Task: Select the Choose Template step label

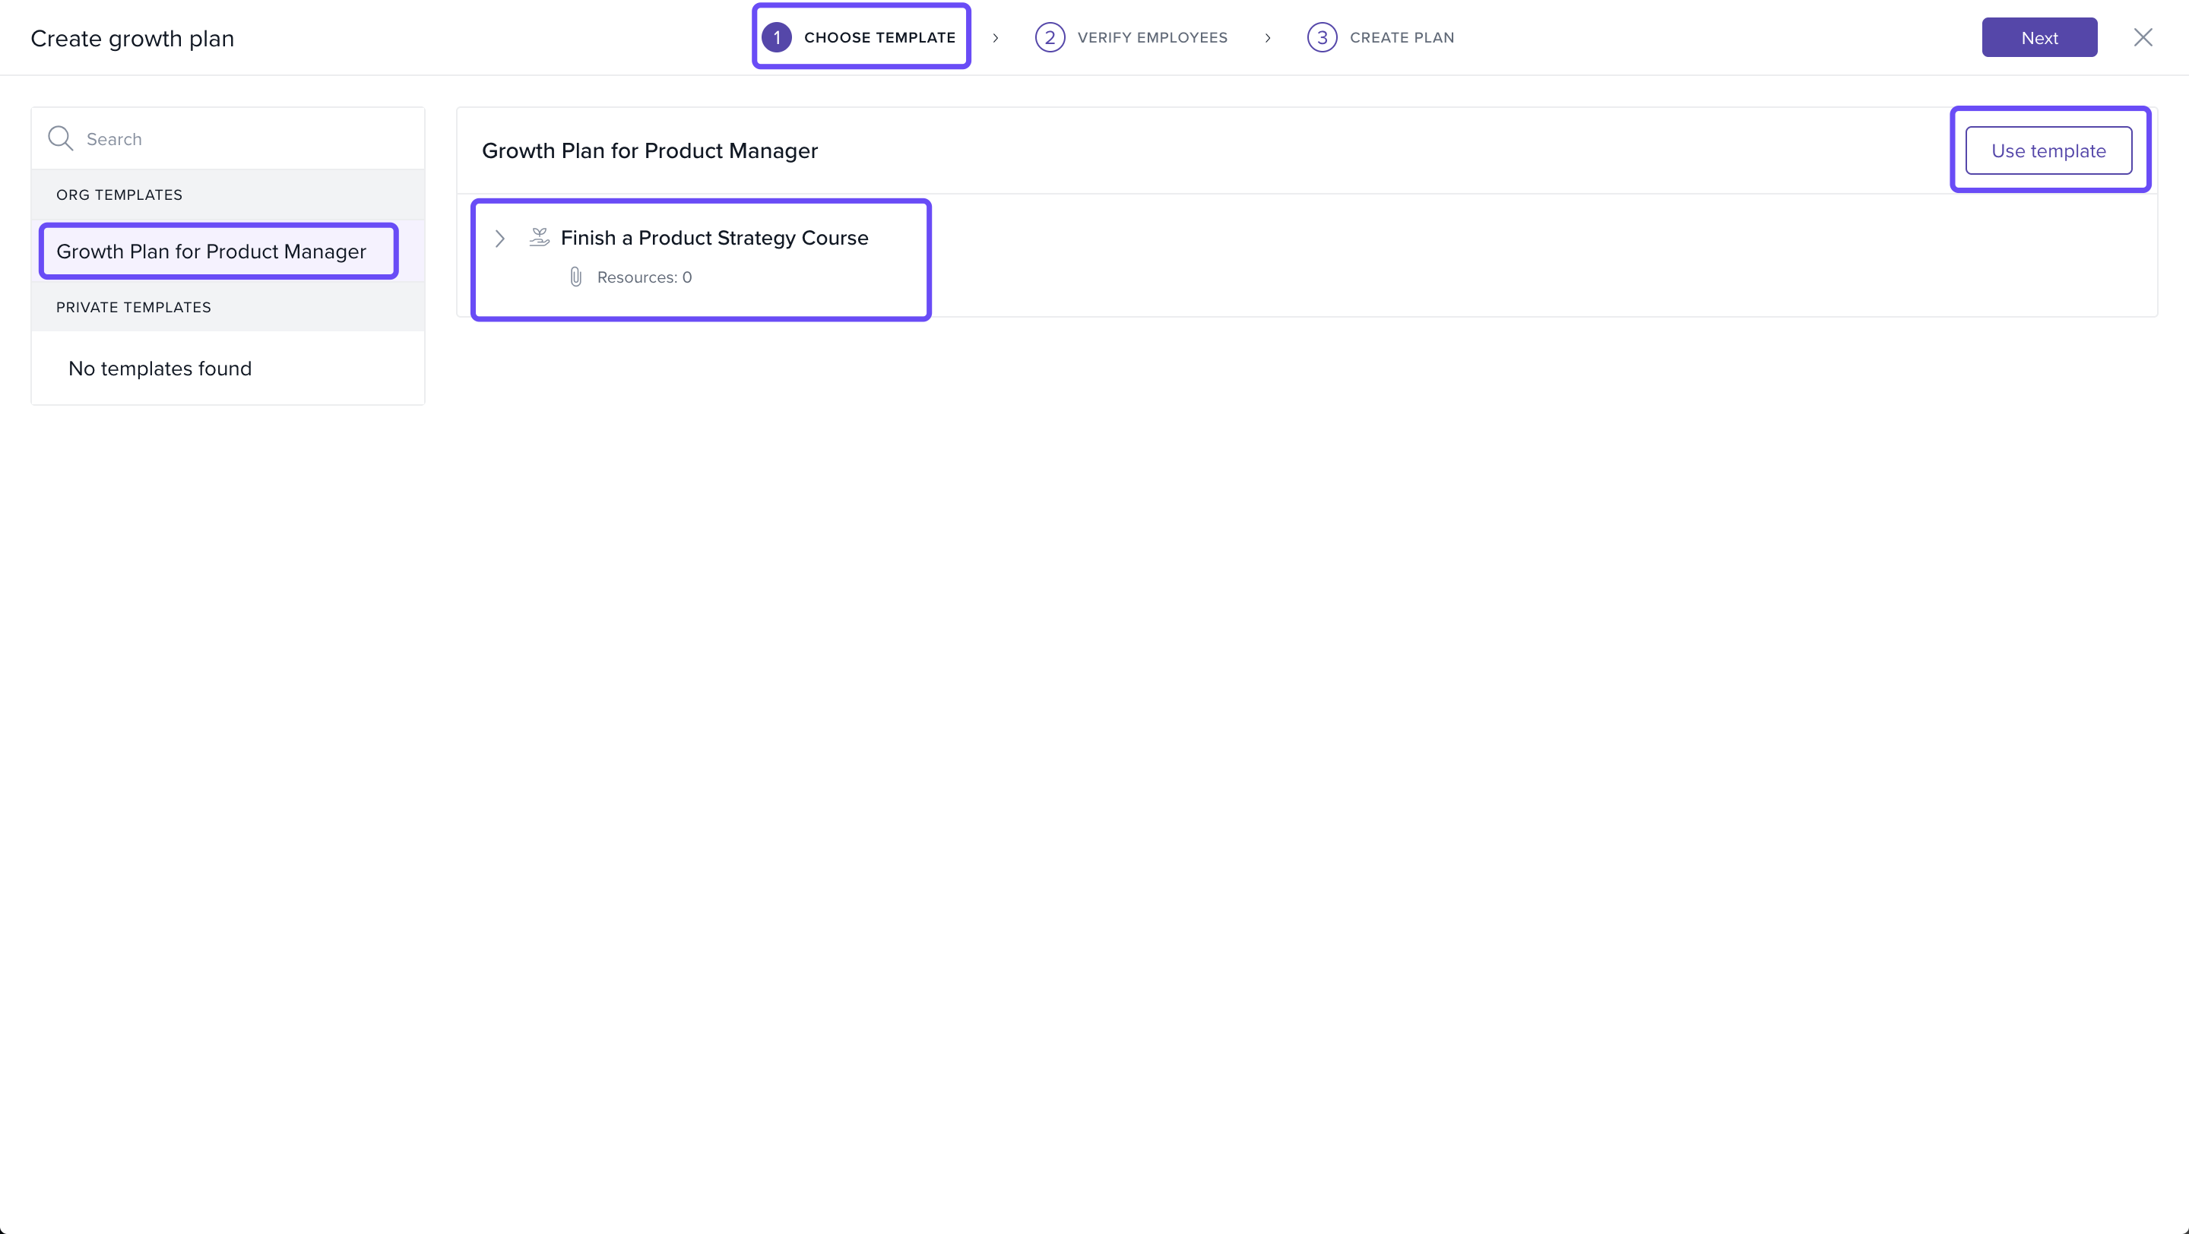Action: tap(879, 37)
